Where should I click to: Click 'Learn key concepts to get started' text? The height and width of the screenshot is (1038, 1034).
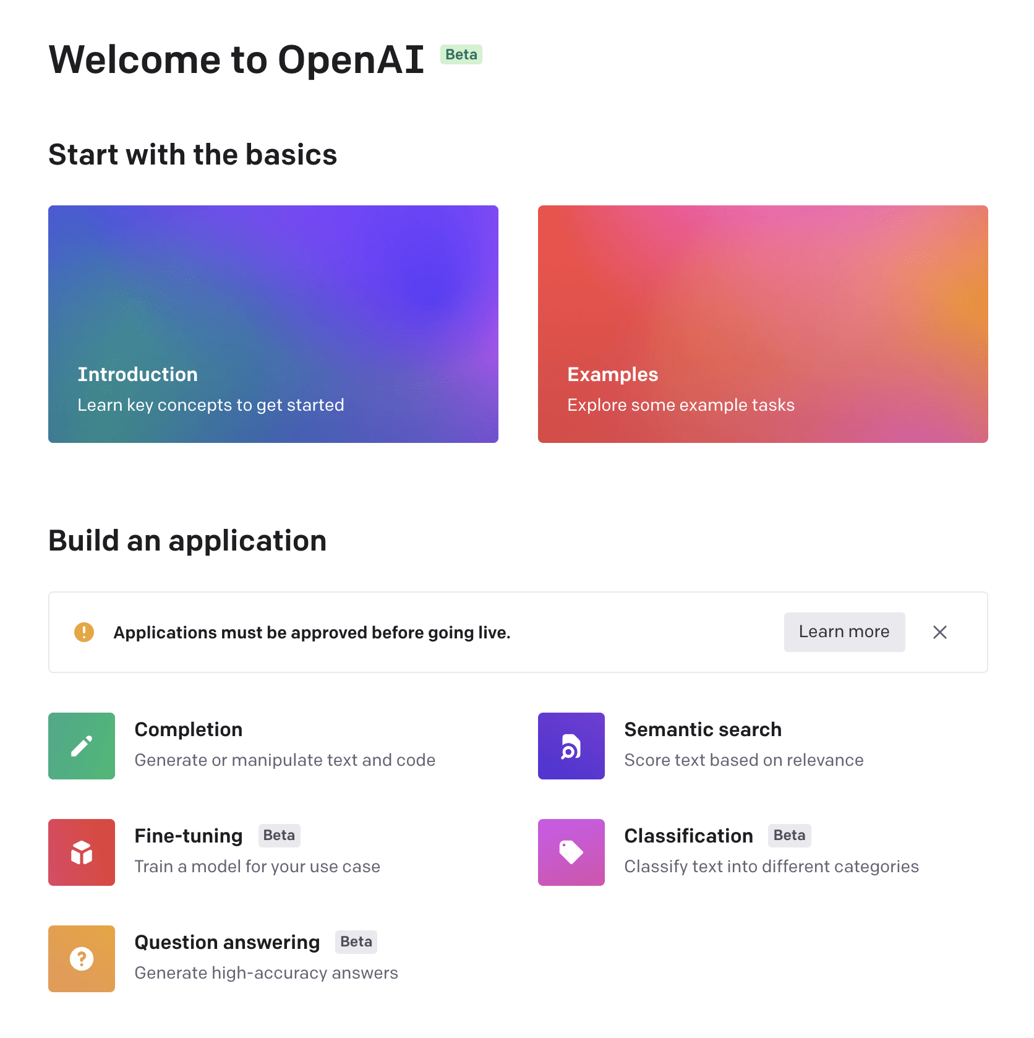point(211,405)
